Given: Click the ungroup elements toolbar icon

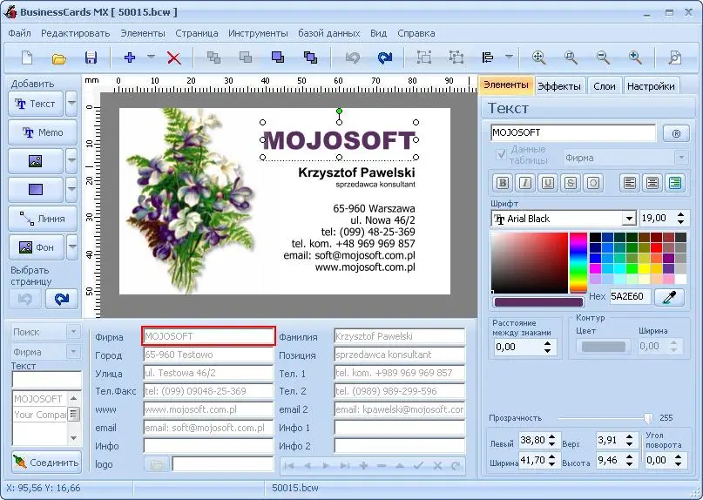Looking at the screenshot, I should (456, 57).
